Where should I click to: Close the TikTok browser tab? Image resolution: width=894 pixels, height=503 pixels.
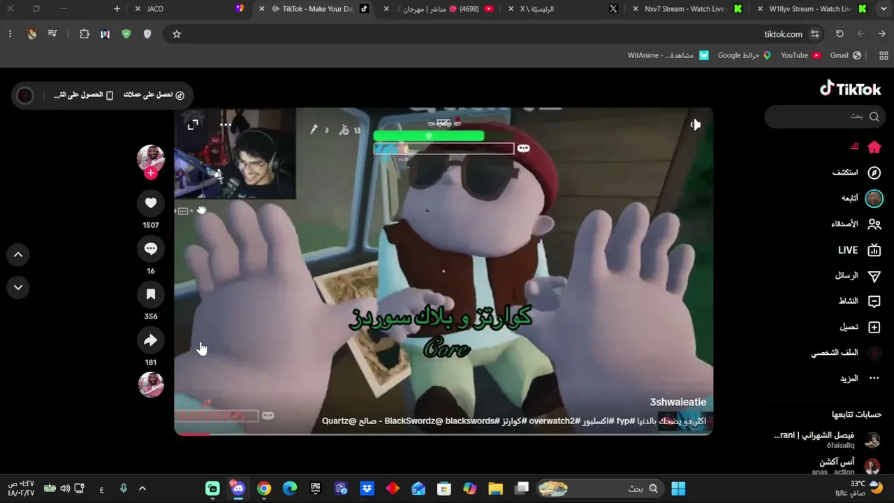pos(262,9)
